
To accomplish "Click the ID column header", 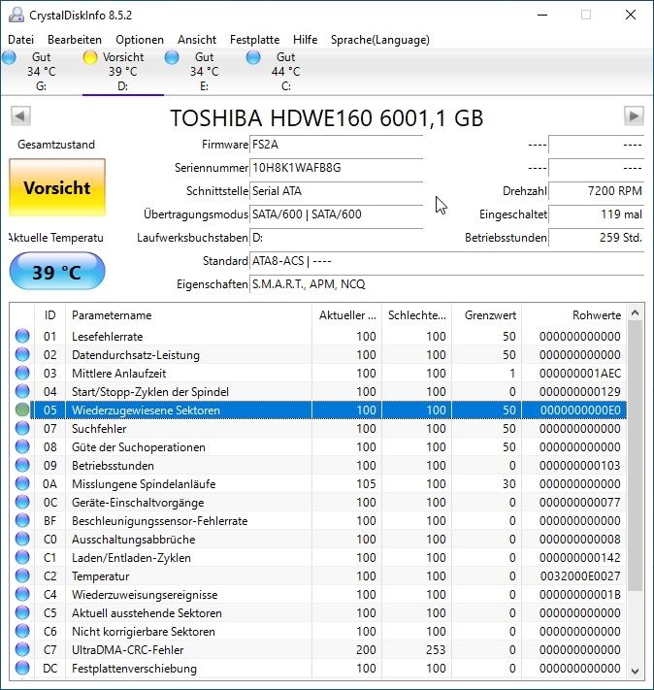I will (x=49, y=315).
